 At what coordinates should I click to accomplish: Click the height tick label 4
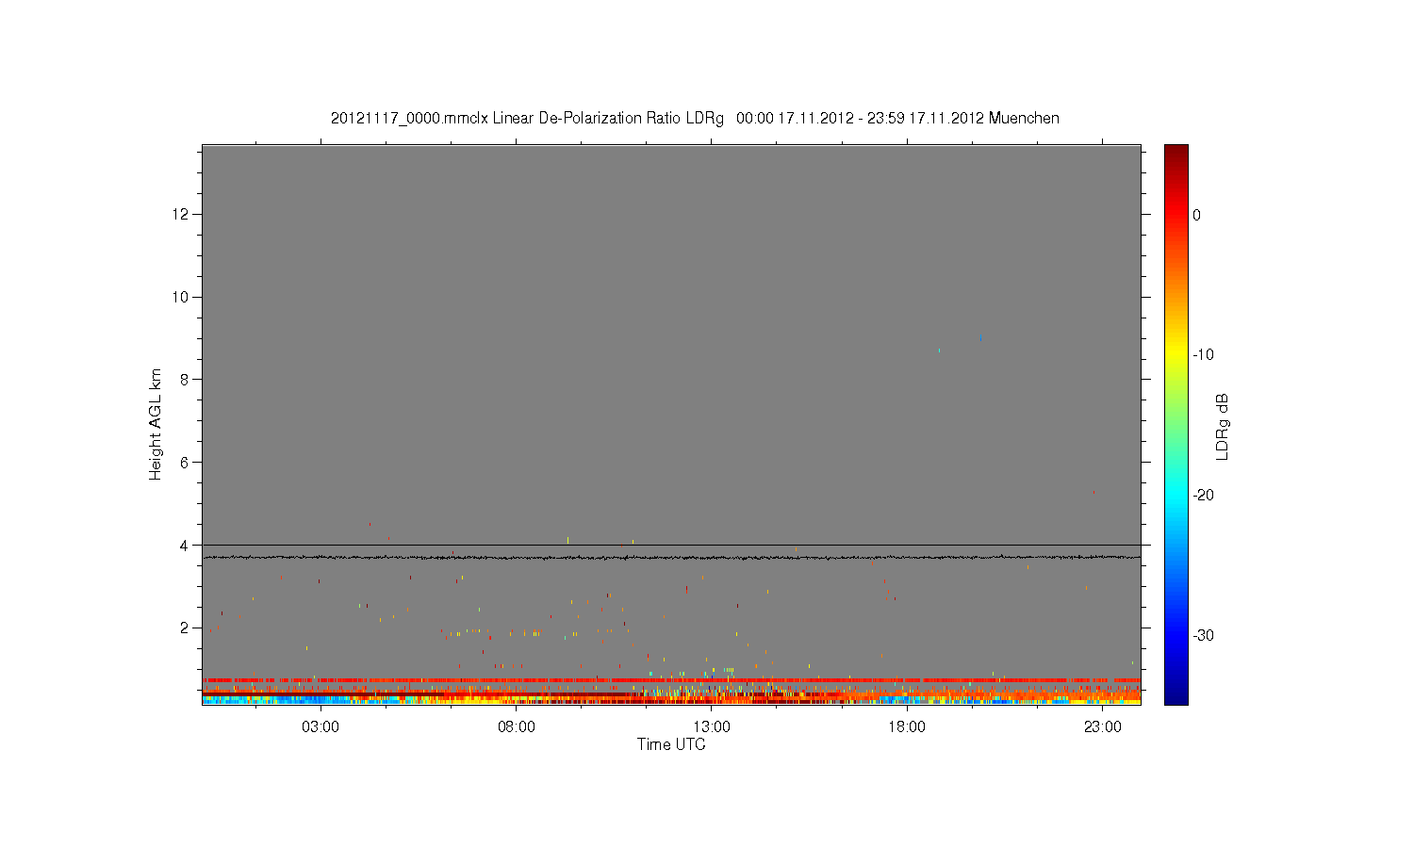coord(186,545)
